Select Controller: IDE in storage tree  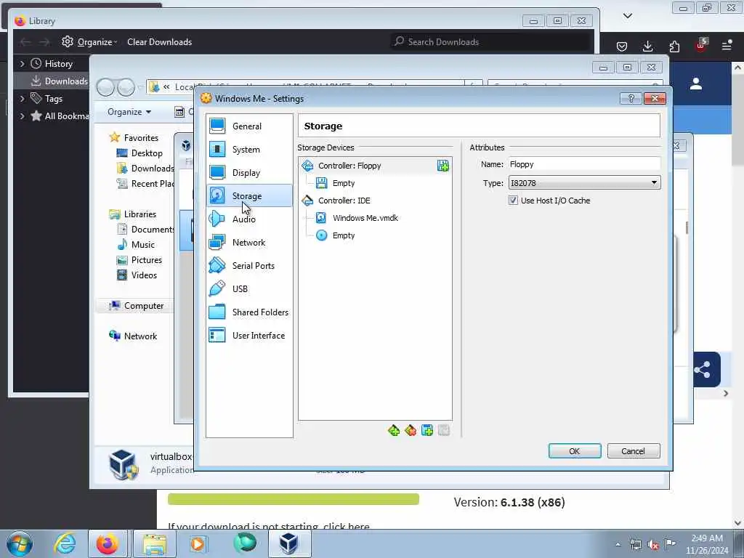344,201
